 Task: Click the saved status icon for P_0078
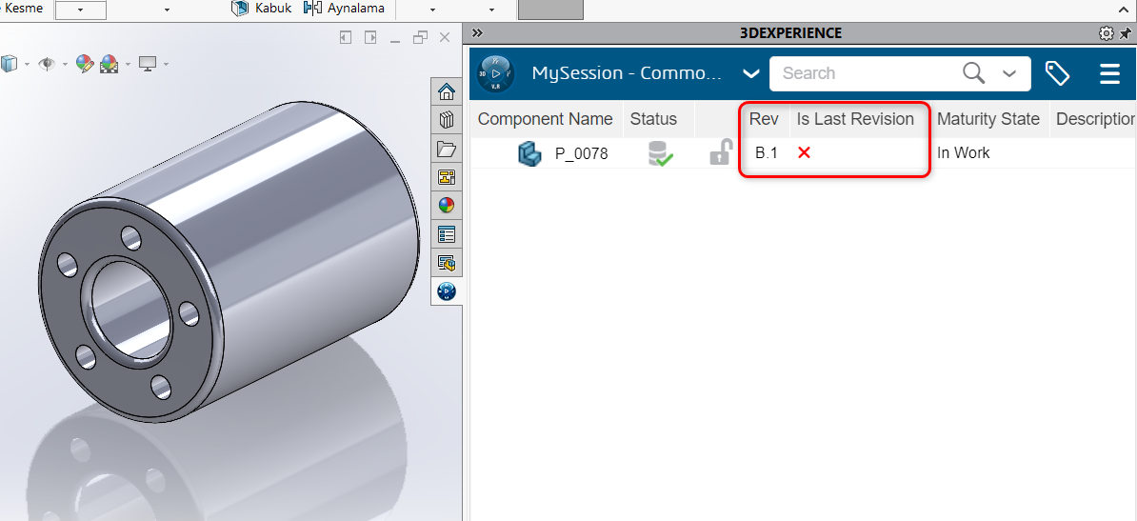[x=660, y=154]
